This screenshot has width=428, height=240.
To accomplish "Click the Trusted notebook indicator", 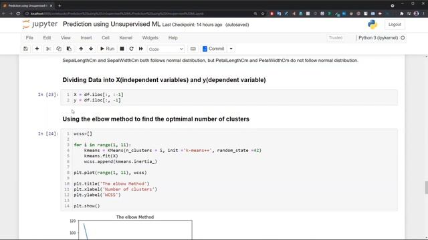I will pos(336,38).
